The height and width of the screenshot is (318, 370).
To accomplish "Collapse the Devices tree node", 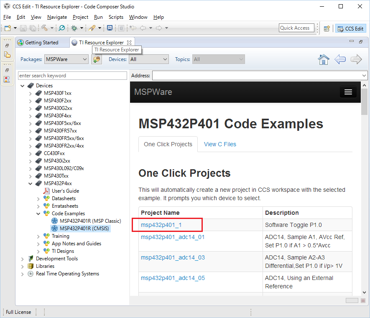I will pyautogui.click(x=23, y=86).
